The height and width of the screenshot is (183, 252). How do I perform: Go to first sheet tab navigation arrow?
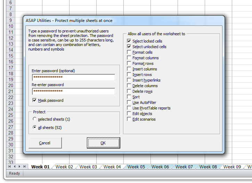(9, 167)
